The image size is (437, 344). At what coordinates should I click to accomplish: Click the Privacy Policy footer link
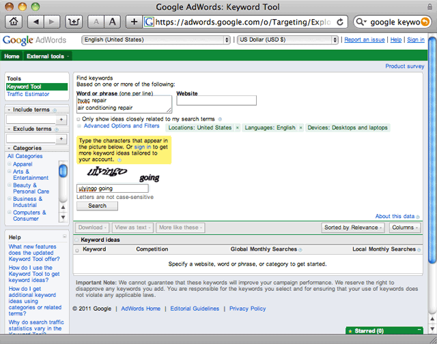[247, 309]
